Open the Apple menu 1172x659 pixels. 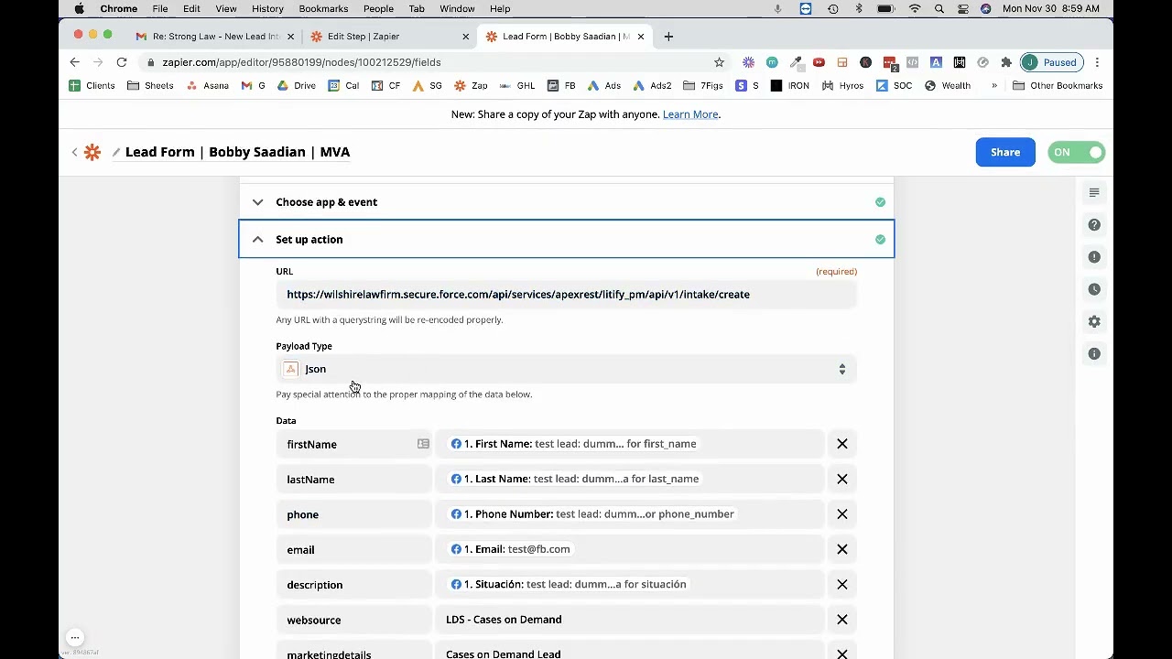[80, 9]
